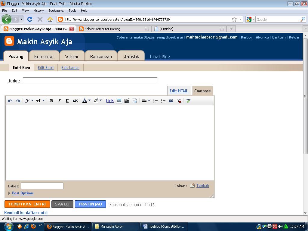Click the Label input field

(x=42, y=186)
